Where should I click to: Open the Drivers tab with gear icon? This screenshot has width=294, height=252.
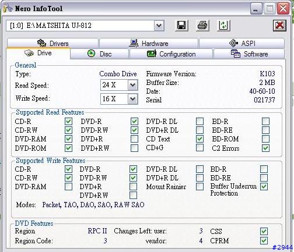click(x=52, y=43)
